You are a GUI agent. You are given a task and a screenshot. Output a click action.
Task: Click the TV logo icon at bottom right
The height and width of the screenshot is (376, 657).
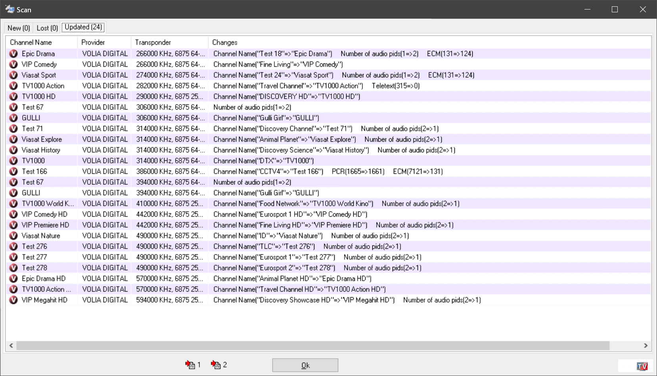[642, 366]
